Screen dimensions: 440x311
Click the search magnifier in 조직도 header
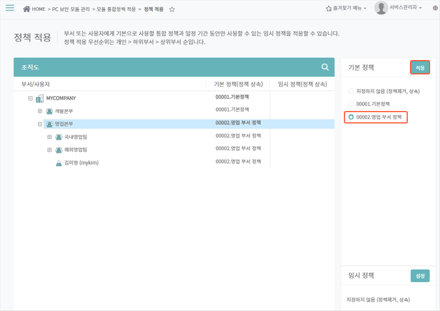click(x=325, y=67)
